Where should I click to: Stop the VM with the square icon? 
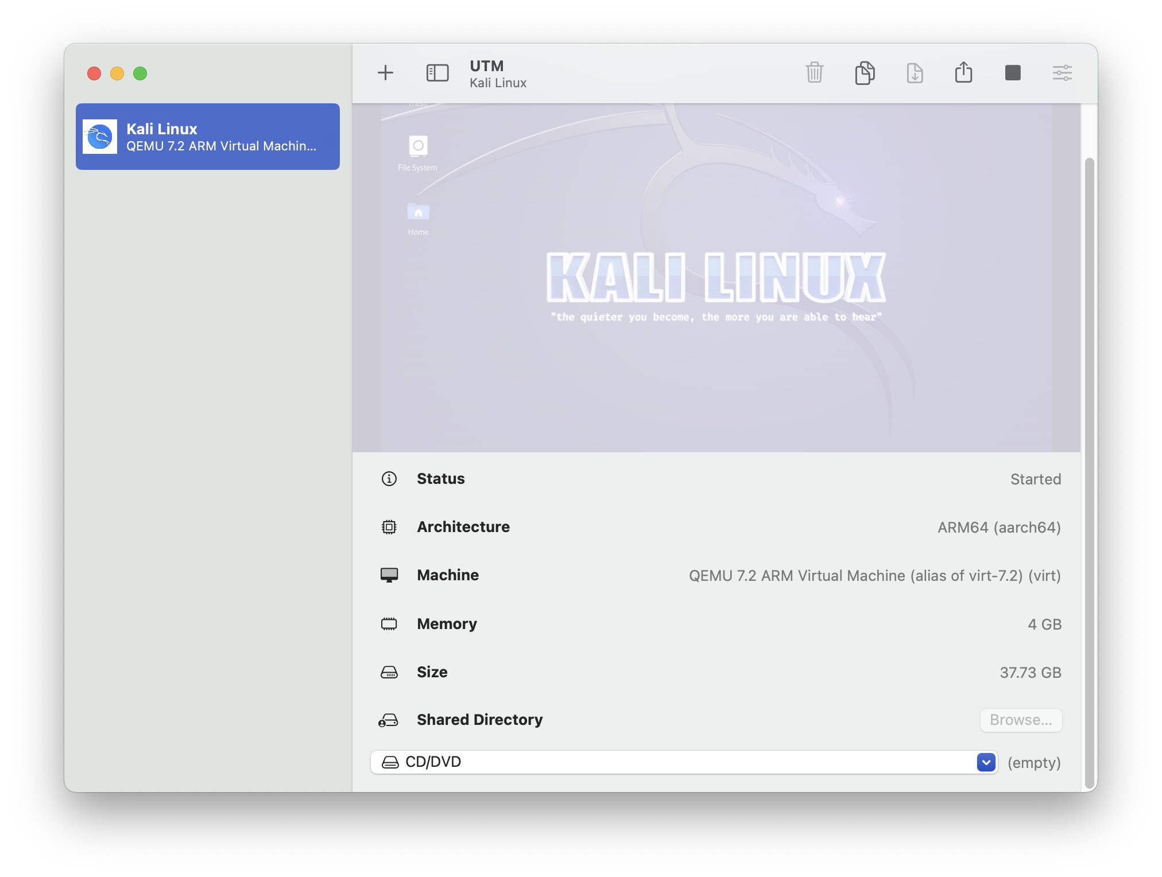point(1013,73)
